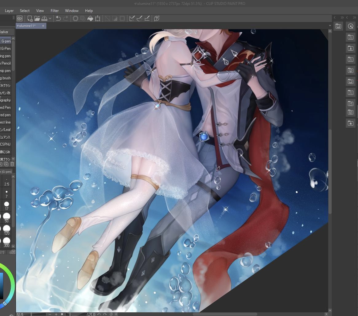Toggle Show border of selected area icon

tap(122, 18)
